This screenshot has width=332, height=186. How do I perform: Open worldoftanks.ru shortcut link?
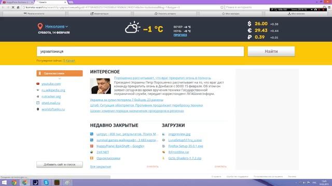click(53, 109)
